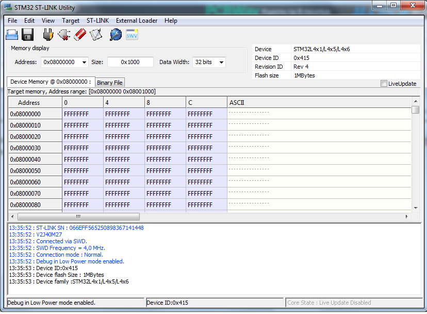427x314 pixels.
Task: Click the Device ID value 0x415
Action: 301,58
